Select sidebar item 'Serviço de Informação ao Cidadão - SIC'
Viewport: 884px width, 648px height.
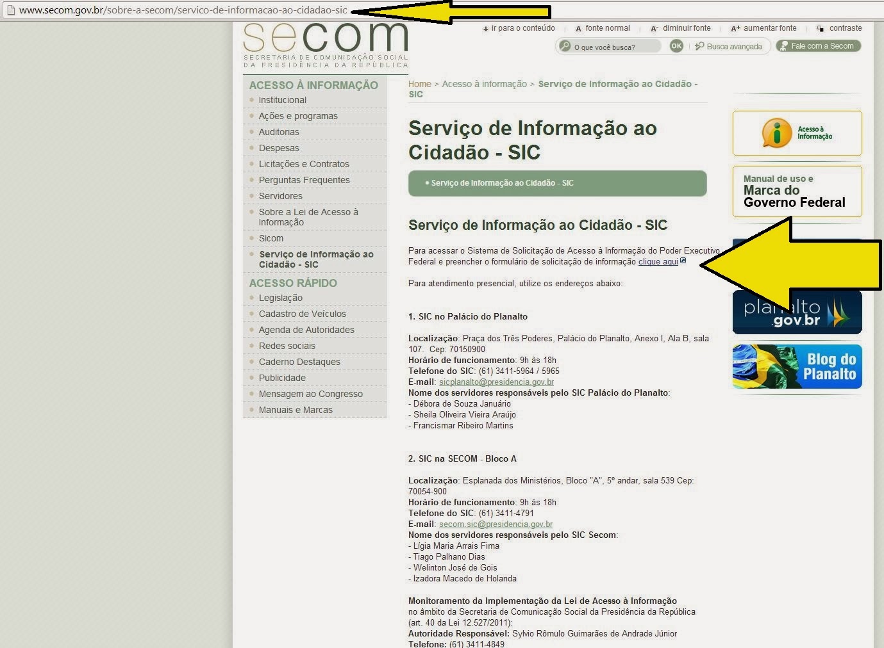point(316,259)
